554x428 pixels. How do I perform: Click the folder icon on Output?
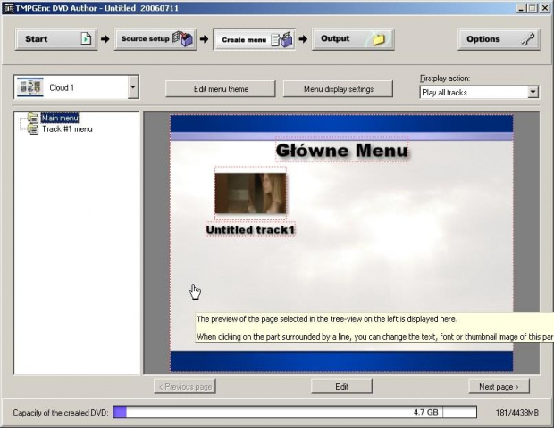tap(379, 38)
